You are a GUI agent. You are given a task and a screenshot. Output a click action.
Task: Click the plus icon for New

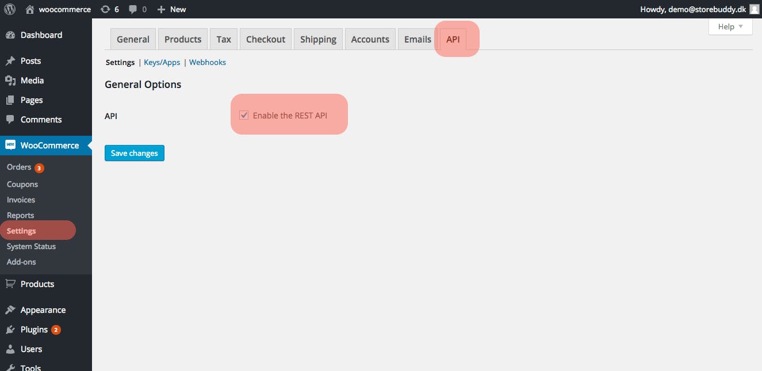coord(161,9)
